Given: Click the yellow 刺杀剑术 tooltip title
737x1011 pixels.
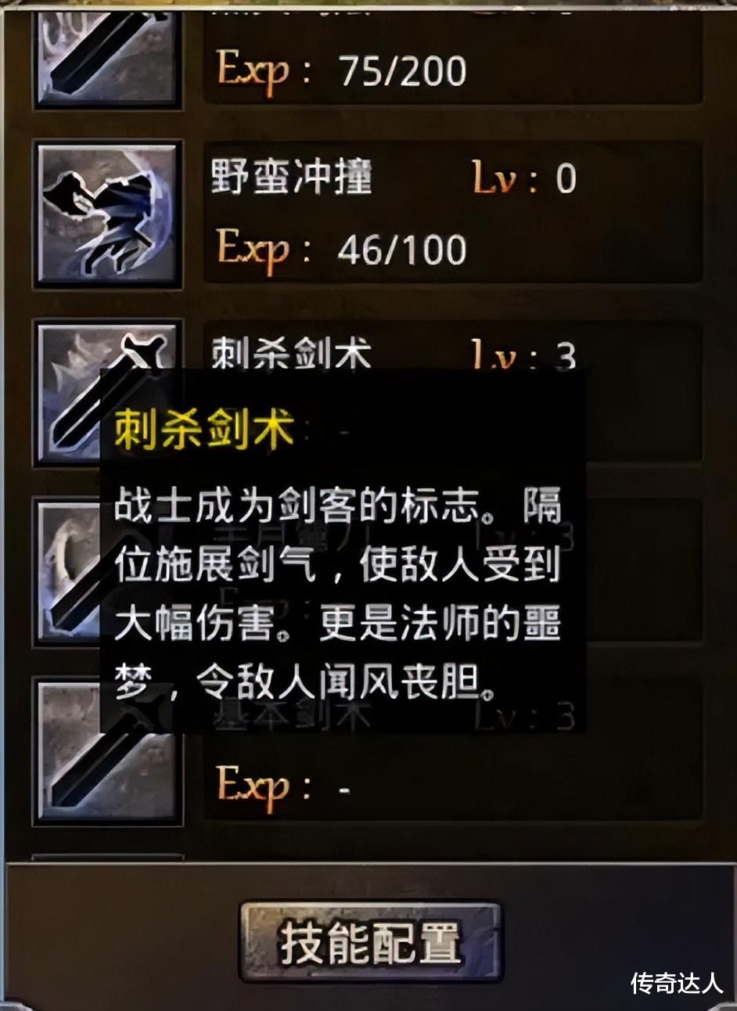Looking at the screenshot, I should coord(204,428).
